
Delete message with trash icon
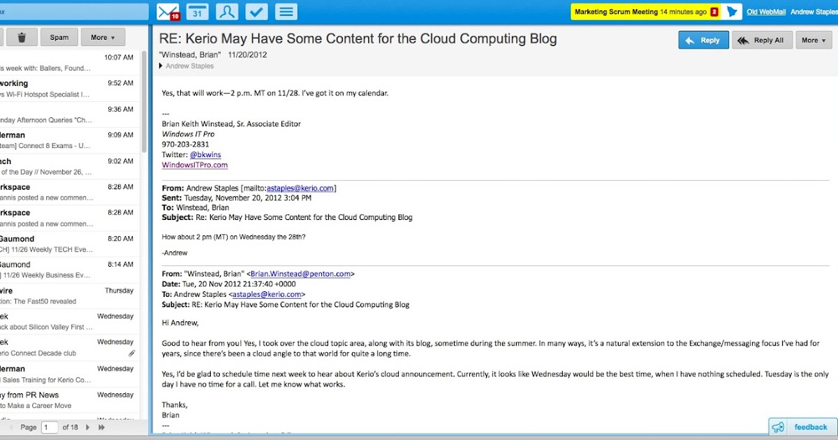[22, 38]
